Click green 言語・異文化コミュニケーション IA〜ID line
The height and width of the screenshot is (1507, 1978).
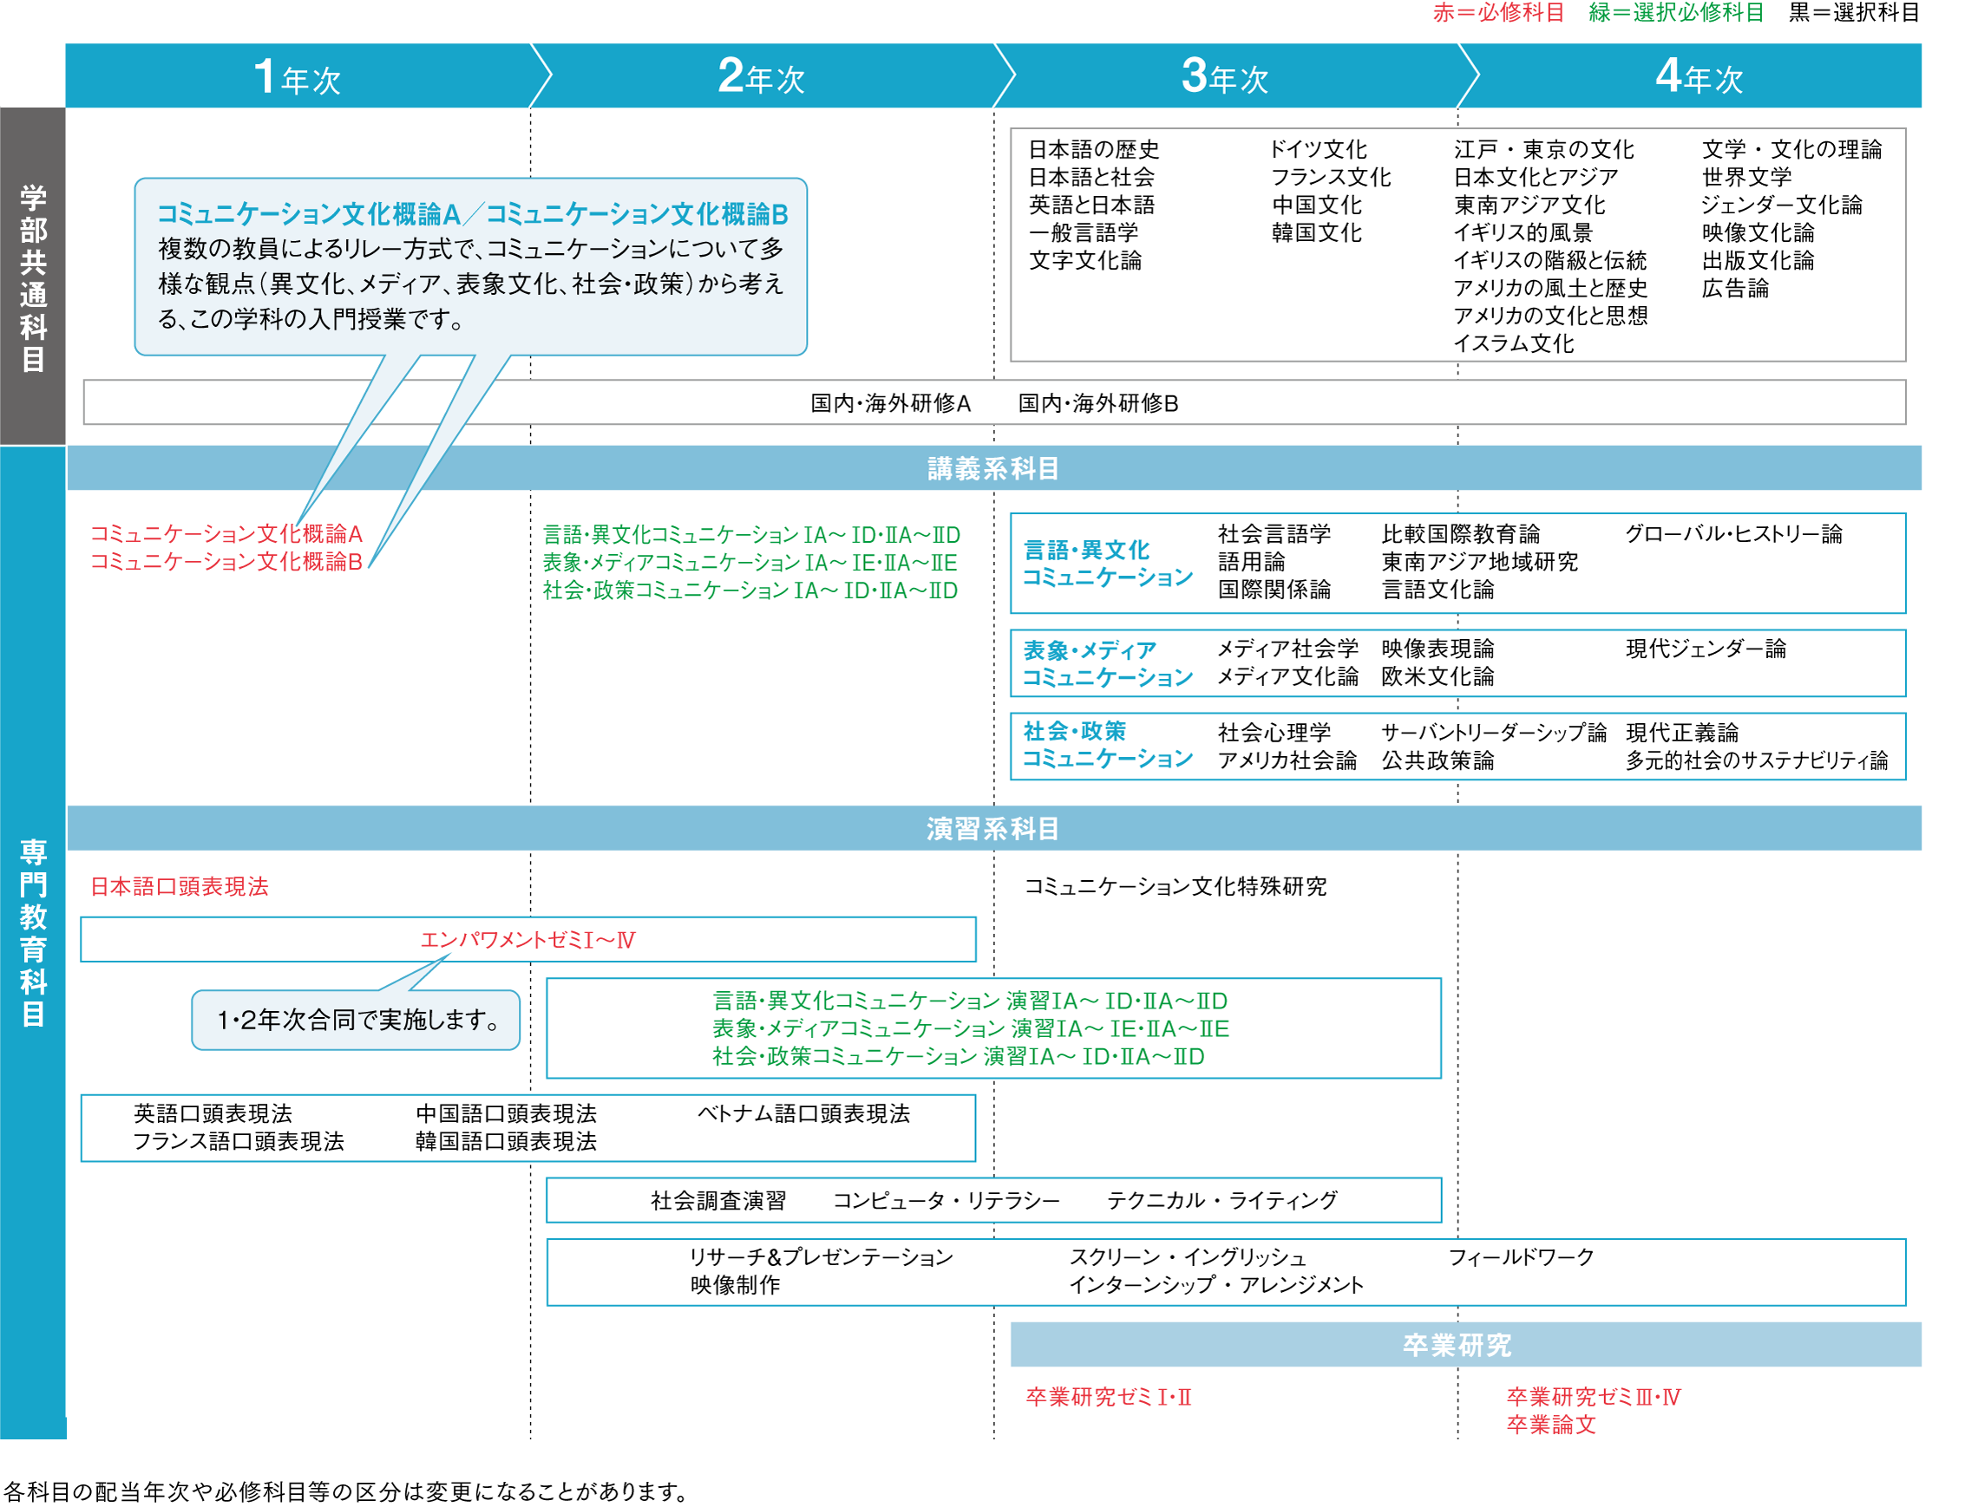coord(751,536)
